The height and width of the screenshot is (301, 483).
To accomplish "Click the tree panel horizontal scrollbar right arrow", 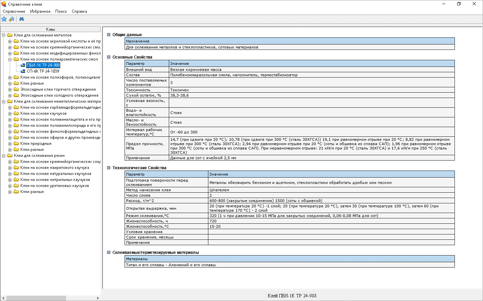I will [98, 298].
